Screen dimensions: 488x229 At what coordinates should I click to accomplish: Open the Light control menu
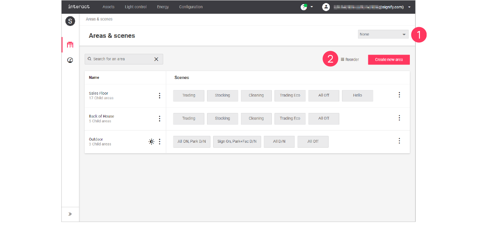(x=135, y=7)
